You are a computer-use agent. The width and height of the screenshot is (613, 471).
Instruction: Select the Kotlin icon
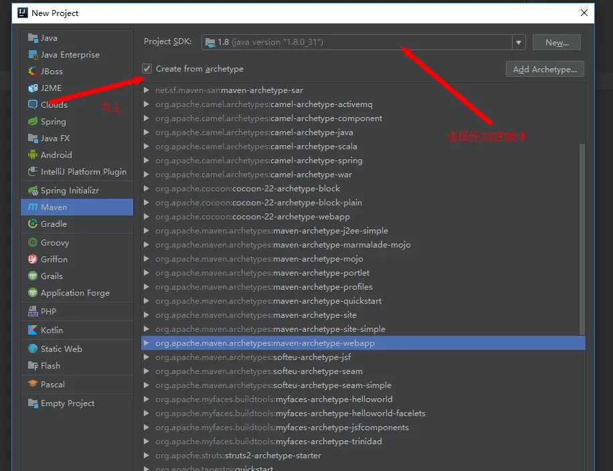coord(33,331)
